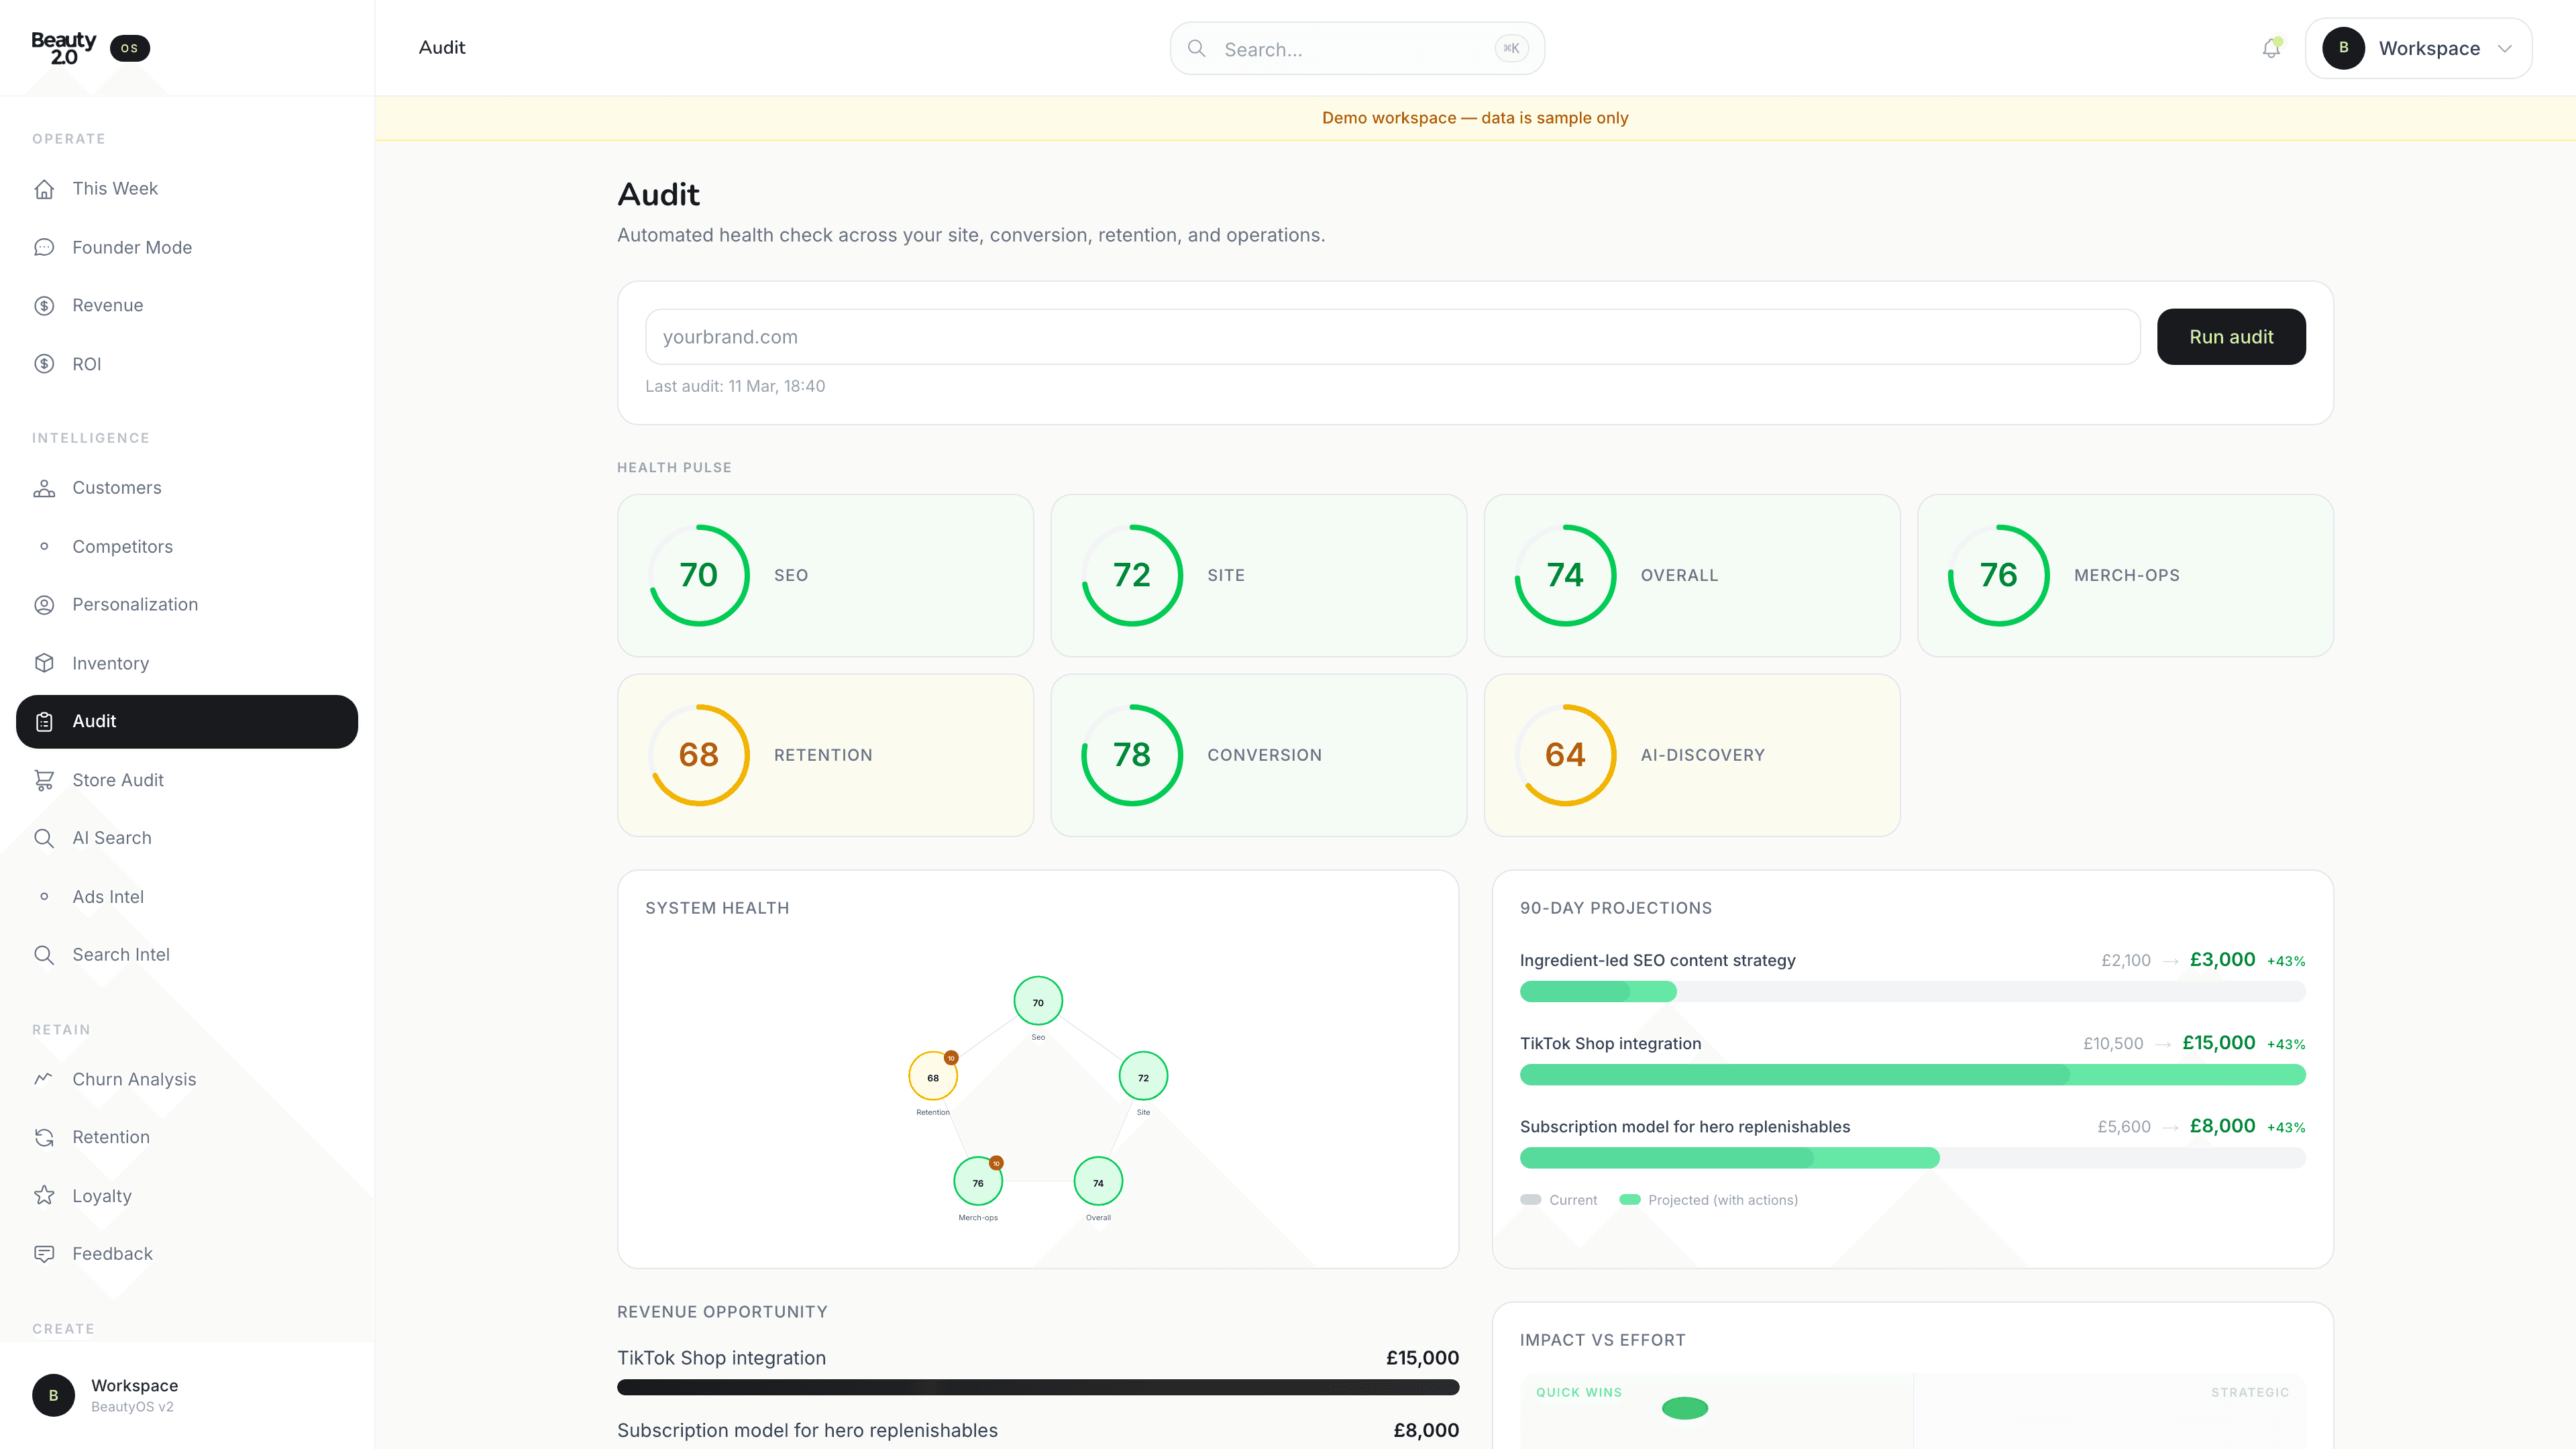Click the Overall 74 score card
This screenshot has height=1449, width=2576.
pyautogui.click(x=1692, y=575)
